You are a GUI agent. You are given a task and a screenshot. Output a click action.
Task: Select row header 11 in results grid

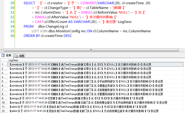click(4, 107)
